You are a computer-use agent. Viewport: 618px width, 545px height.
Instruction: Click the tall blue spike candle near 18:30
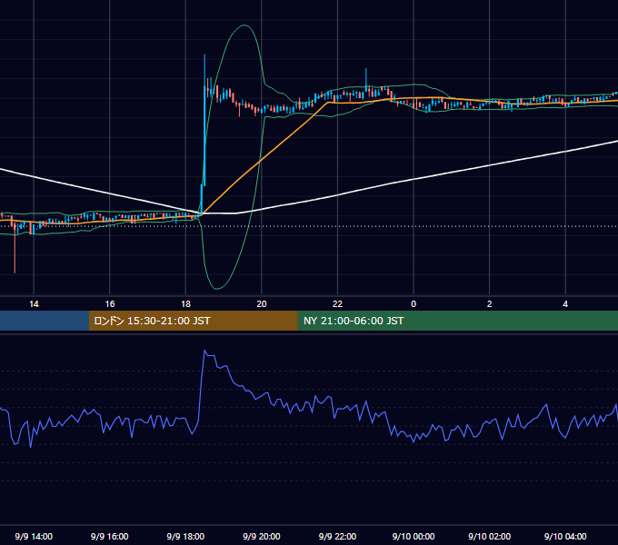pos(204,120)
